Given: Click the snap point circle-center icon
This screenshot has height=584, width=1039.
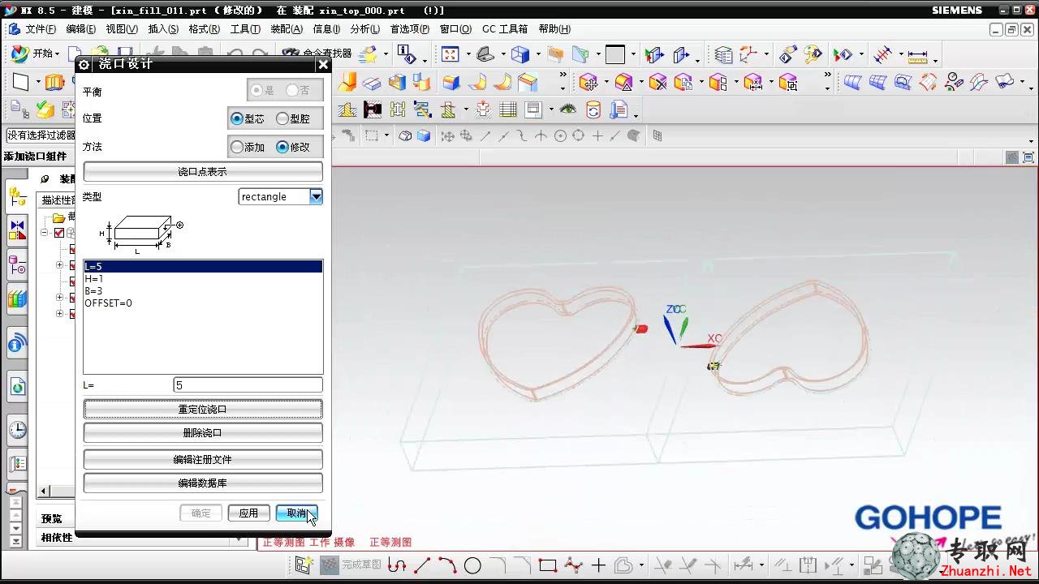Looking at the screenshot, I should click(x=560, y=136).
